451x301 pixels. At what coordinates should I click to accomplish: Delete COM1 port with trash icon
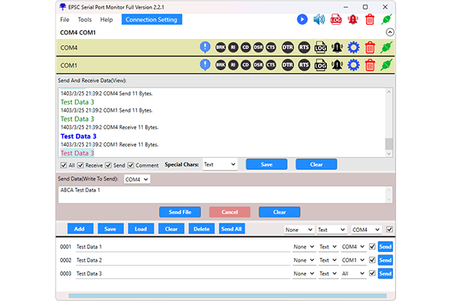370,66
